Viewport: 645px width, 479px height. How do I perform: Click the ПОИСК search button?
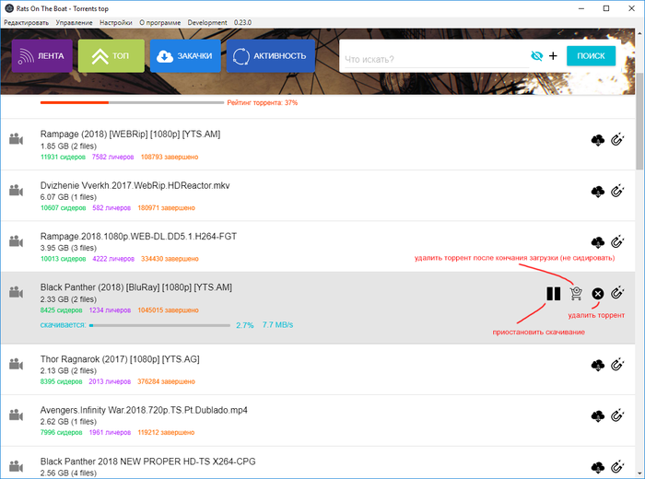click(591, 56)
